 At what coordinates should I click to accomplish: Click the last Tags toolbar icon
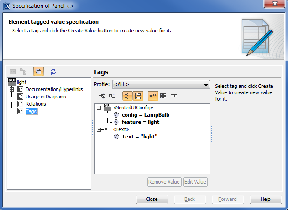coord(173,96)
